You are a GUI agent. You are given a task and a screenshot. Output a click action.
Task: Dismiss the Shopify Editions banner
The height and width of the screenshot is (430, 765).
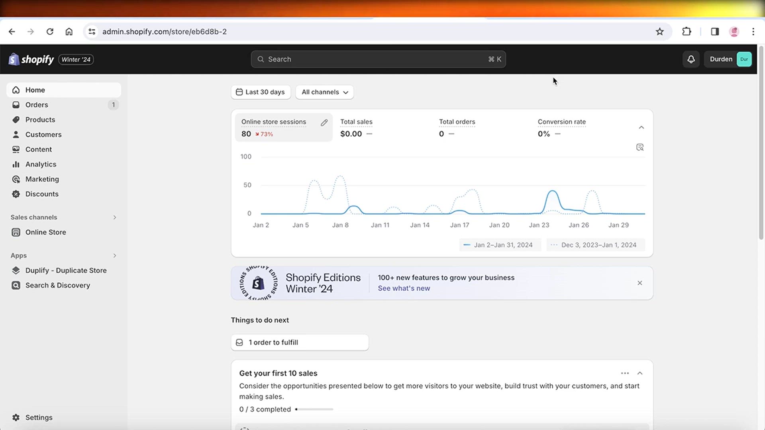coord(640,283)
